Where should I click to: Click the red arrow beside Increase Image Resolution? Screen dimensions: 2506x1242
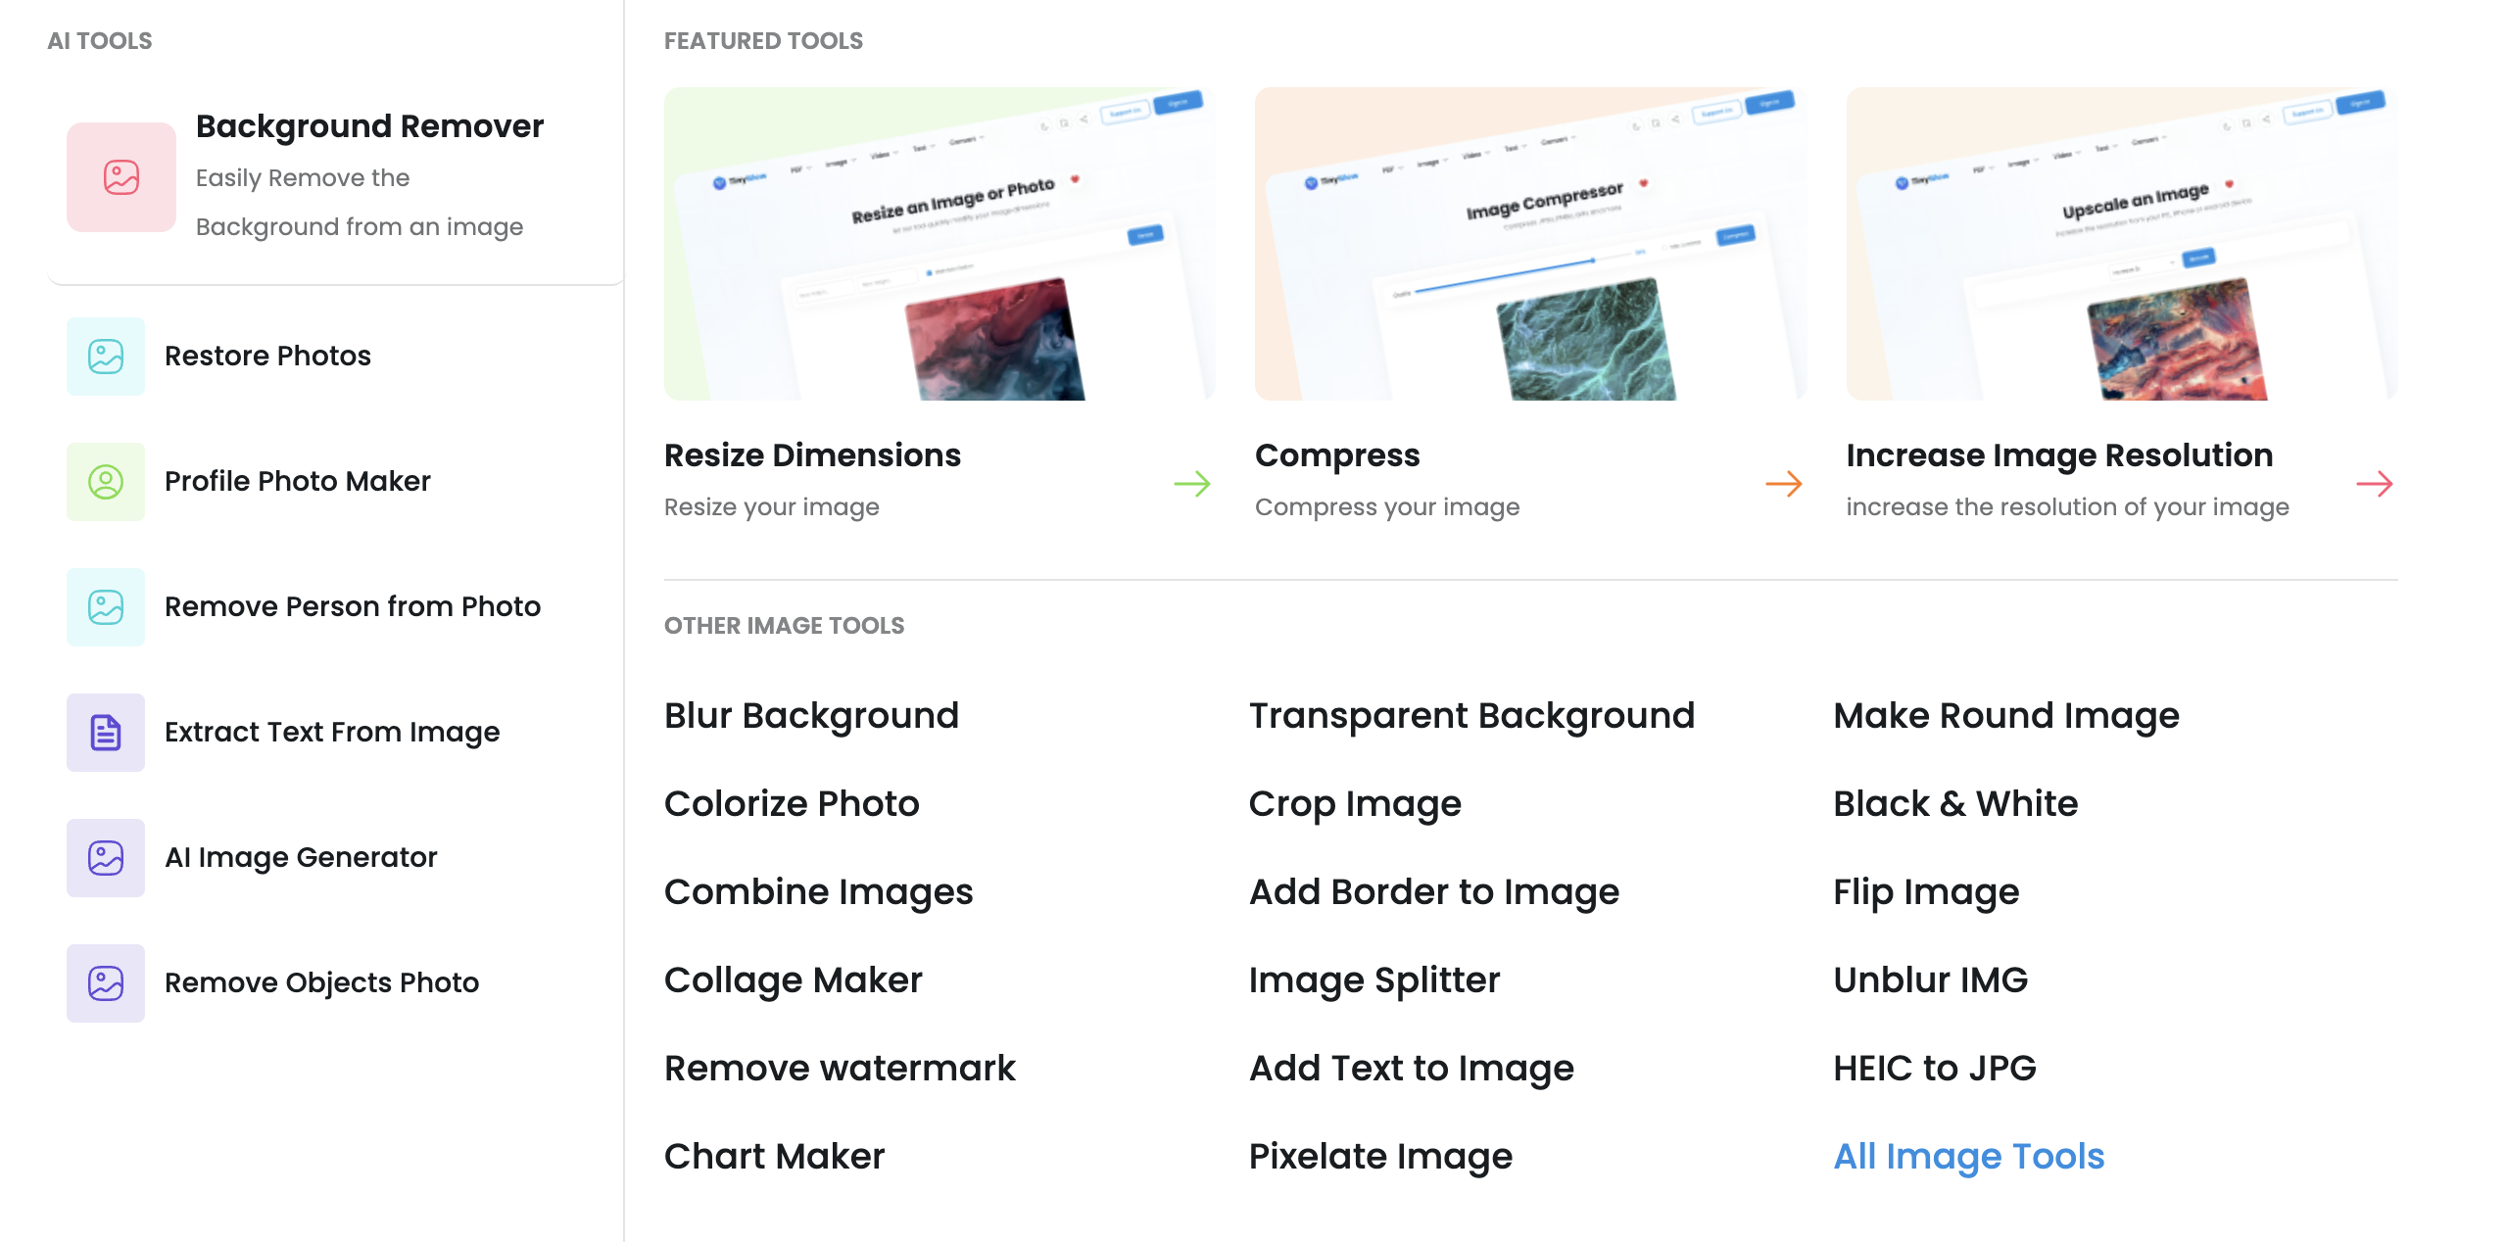click(x=2374, y=484)
